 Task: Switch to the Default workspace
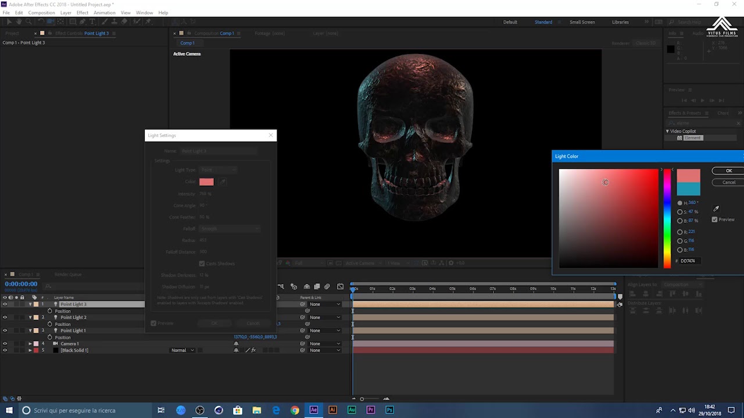pos(510,22)
